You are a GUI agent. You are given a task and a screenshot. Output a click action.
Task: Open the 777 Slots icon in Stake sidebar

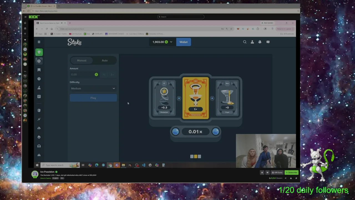click(x=39, y=128)
